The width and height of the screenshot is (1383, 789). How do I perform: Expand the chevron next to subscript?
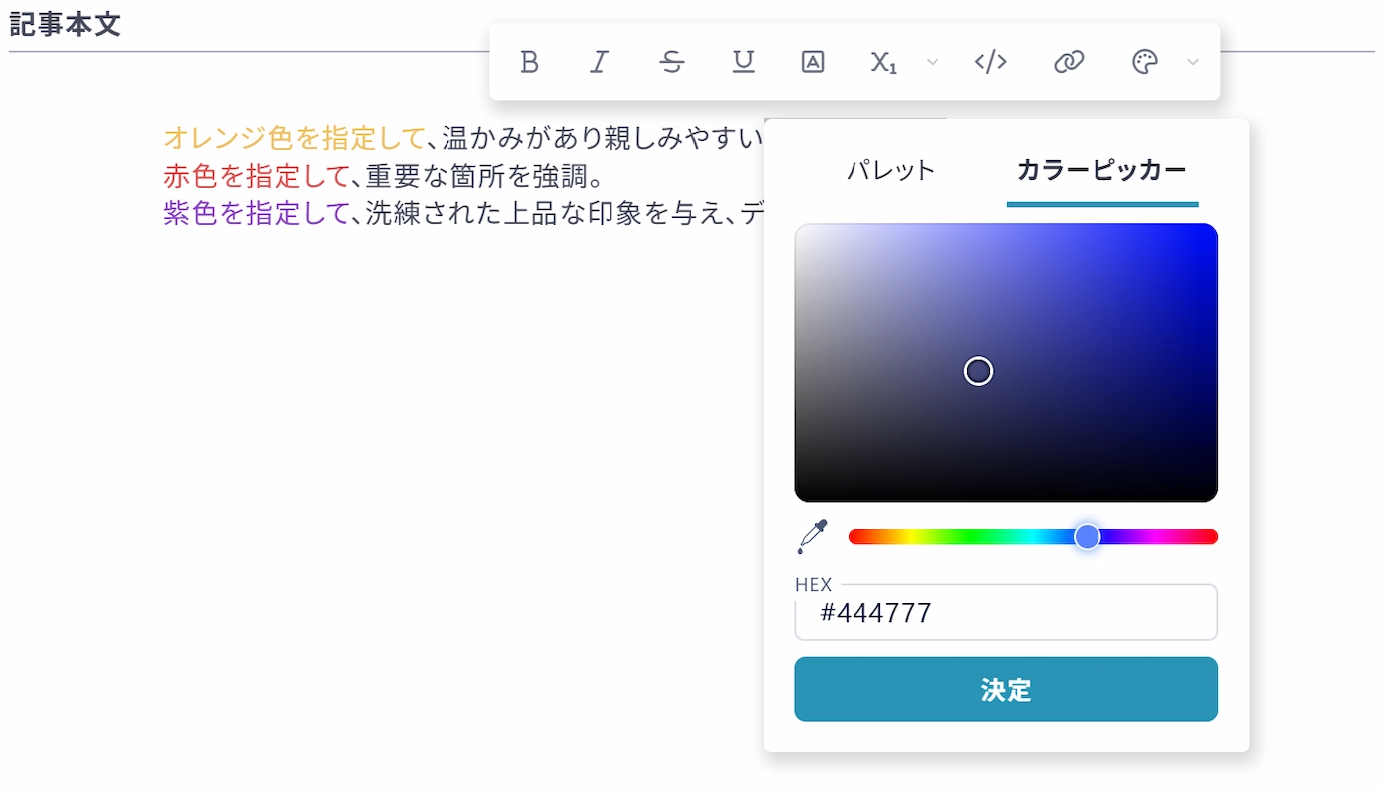pos(932,62)
